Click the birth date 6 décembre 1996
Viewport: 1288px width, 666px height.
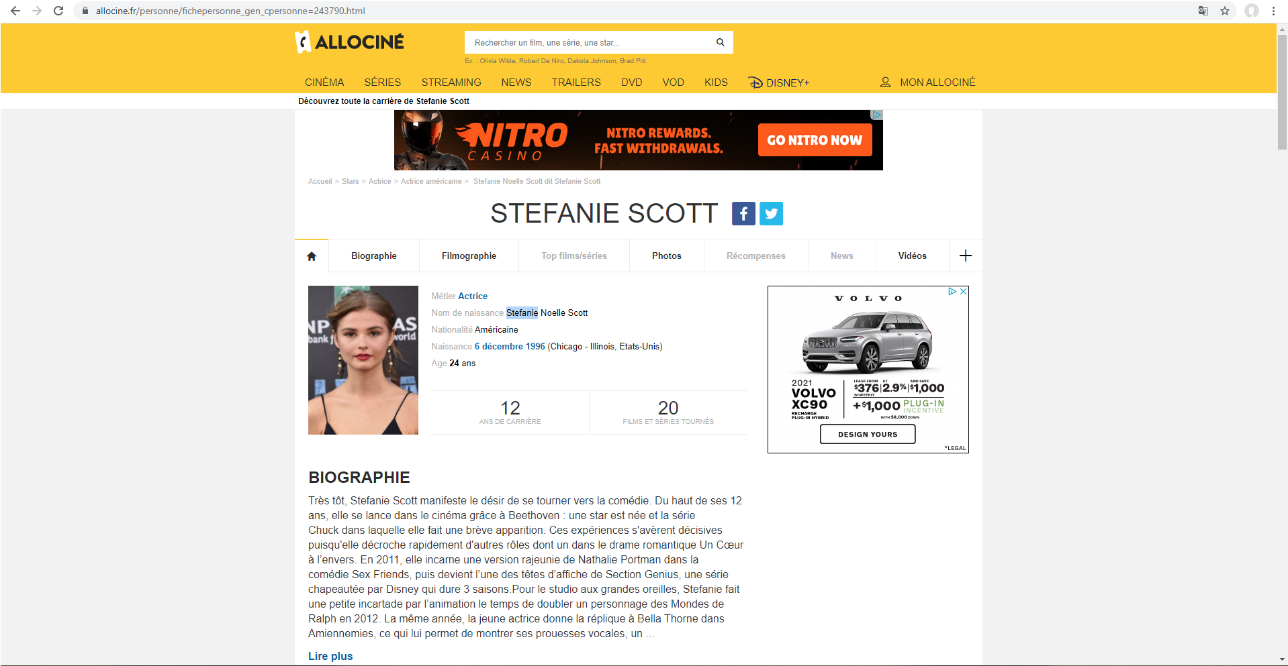click(x=510, y=346)
